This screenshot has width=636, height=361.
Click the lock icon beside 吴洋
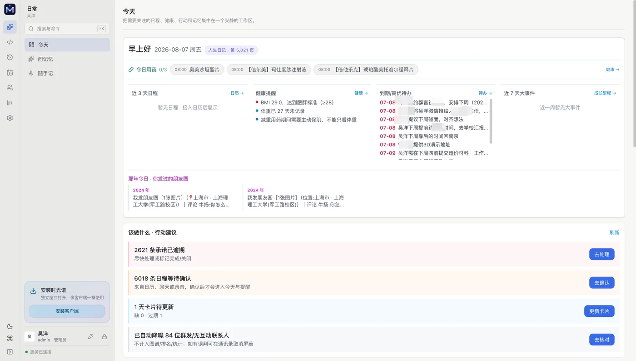tap(104, 337)
